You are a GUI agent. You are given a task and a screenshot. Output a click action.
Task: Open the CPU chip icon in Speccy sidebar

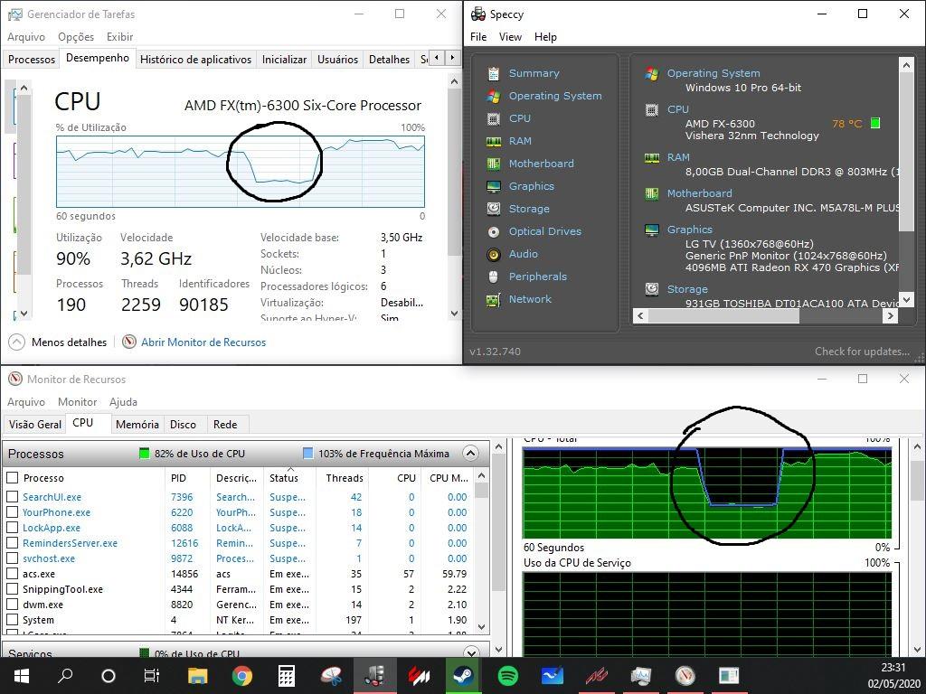point(493,118)
